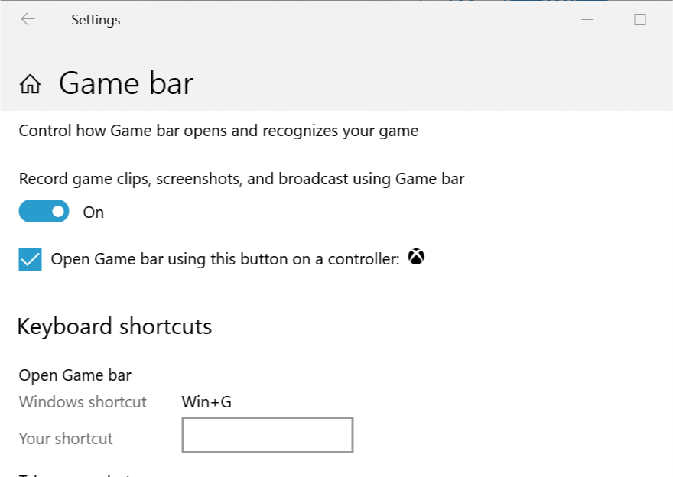Click the Your shortcut label
Viewport: 673px width, 477px height.
(66, 438)
